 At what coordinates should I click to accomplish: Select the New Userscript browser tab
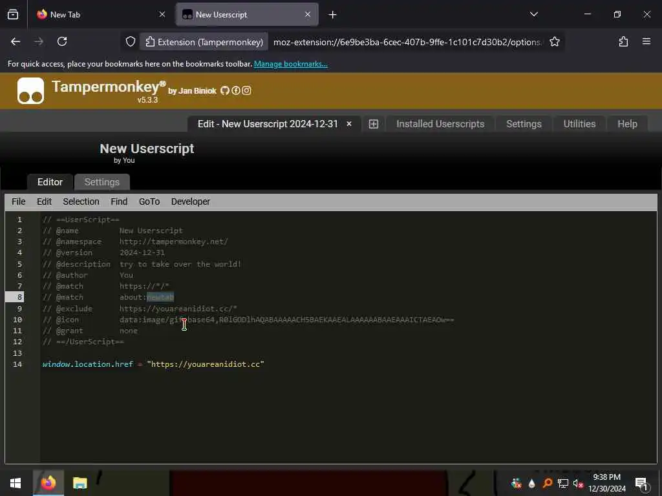247,15
